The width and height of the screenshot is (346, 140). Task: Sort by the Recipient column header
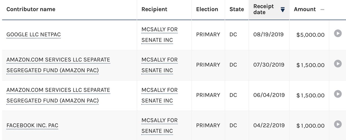click(154, 9)
